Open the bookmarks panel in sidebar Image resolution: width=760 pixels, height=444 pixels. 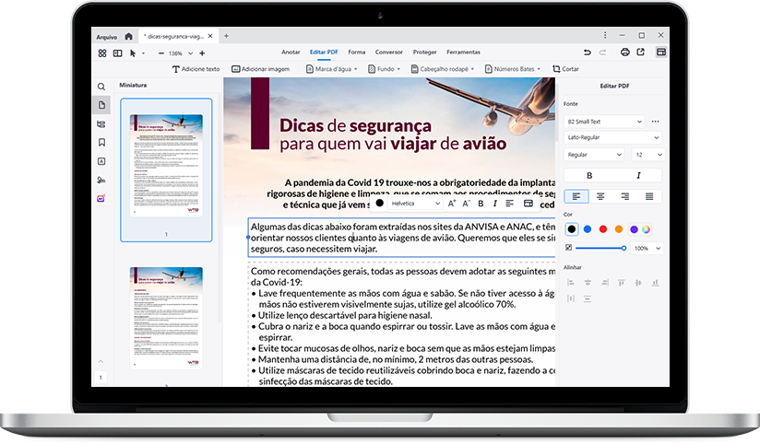click(101, 142)
